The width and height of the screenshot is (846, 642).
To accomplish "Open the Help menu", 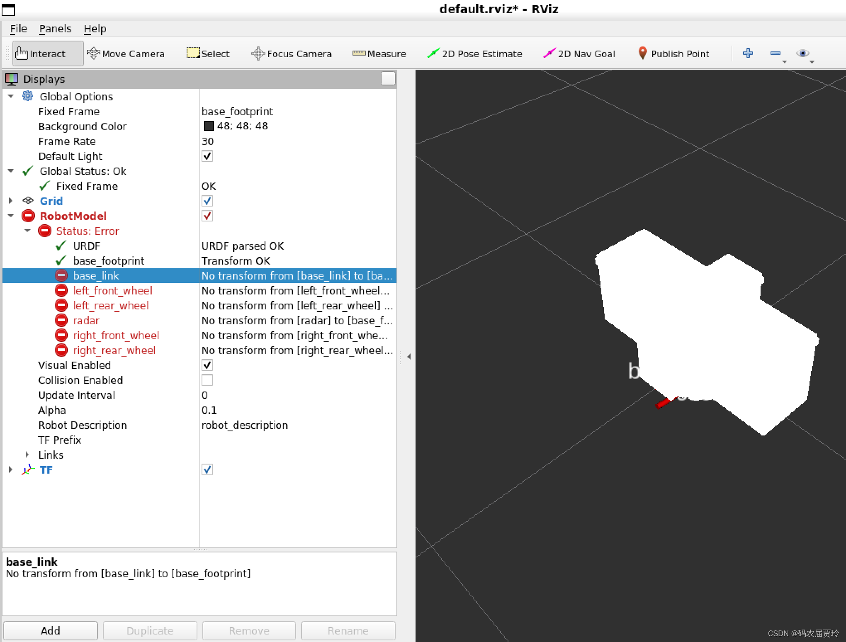I will [95, 28].
